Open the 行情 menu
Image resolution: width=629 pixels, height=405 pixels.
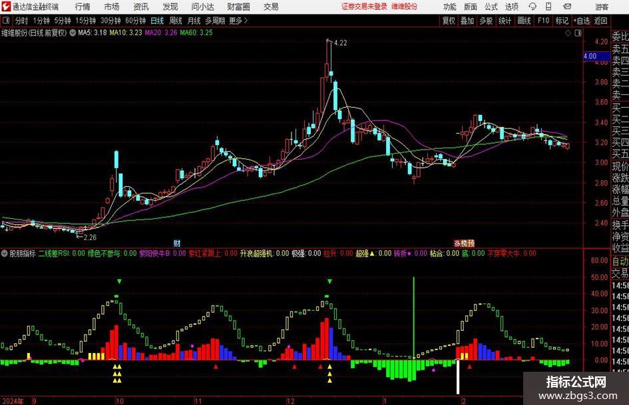pos(83,7)
